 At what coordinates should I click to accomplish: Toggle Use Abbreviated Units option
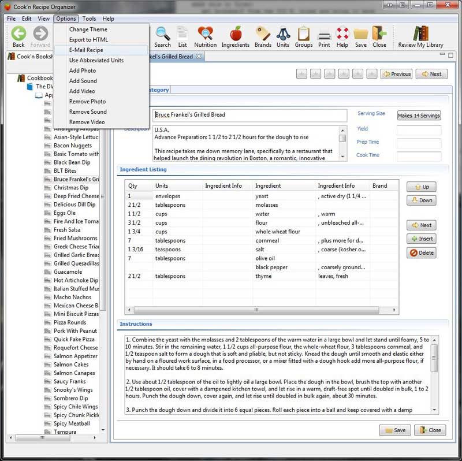101,60
